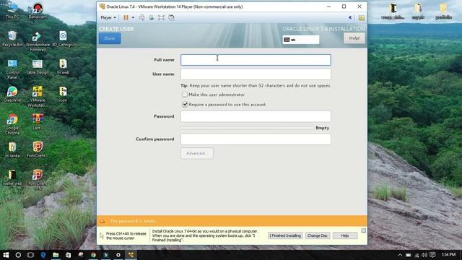
Task: Collapse the toolbar with the blue arrow
Action: pyautogui.click(x=350, y=17)
